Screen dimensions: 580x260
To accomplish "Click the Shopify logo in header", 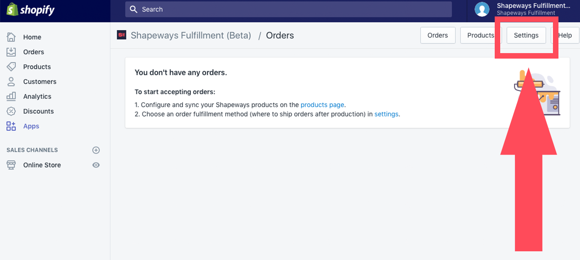I will pyautogui.click(x=30, y=9).
